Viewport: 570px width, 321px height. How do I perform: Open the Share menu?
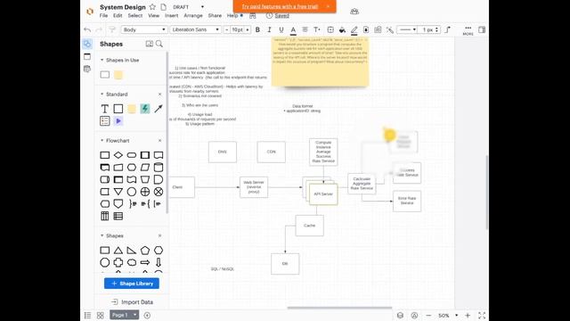pos(215,16)
